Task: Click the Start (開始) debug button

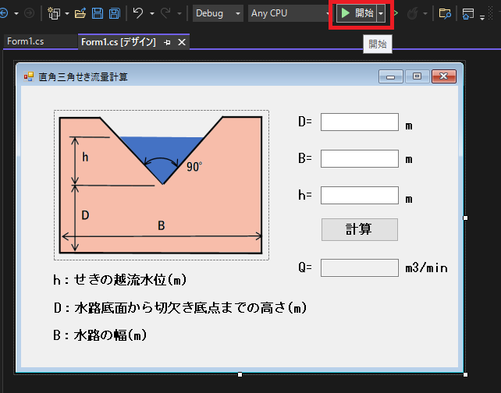Action: click(357, 13)
